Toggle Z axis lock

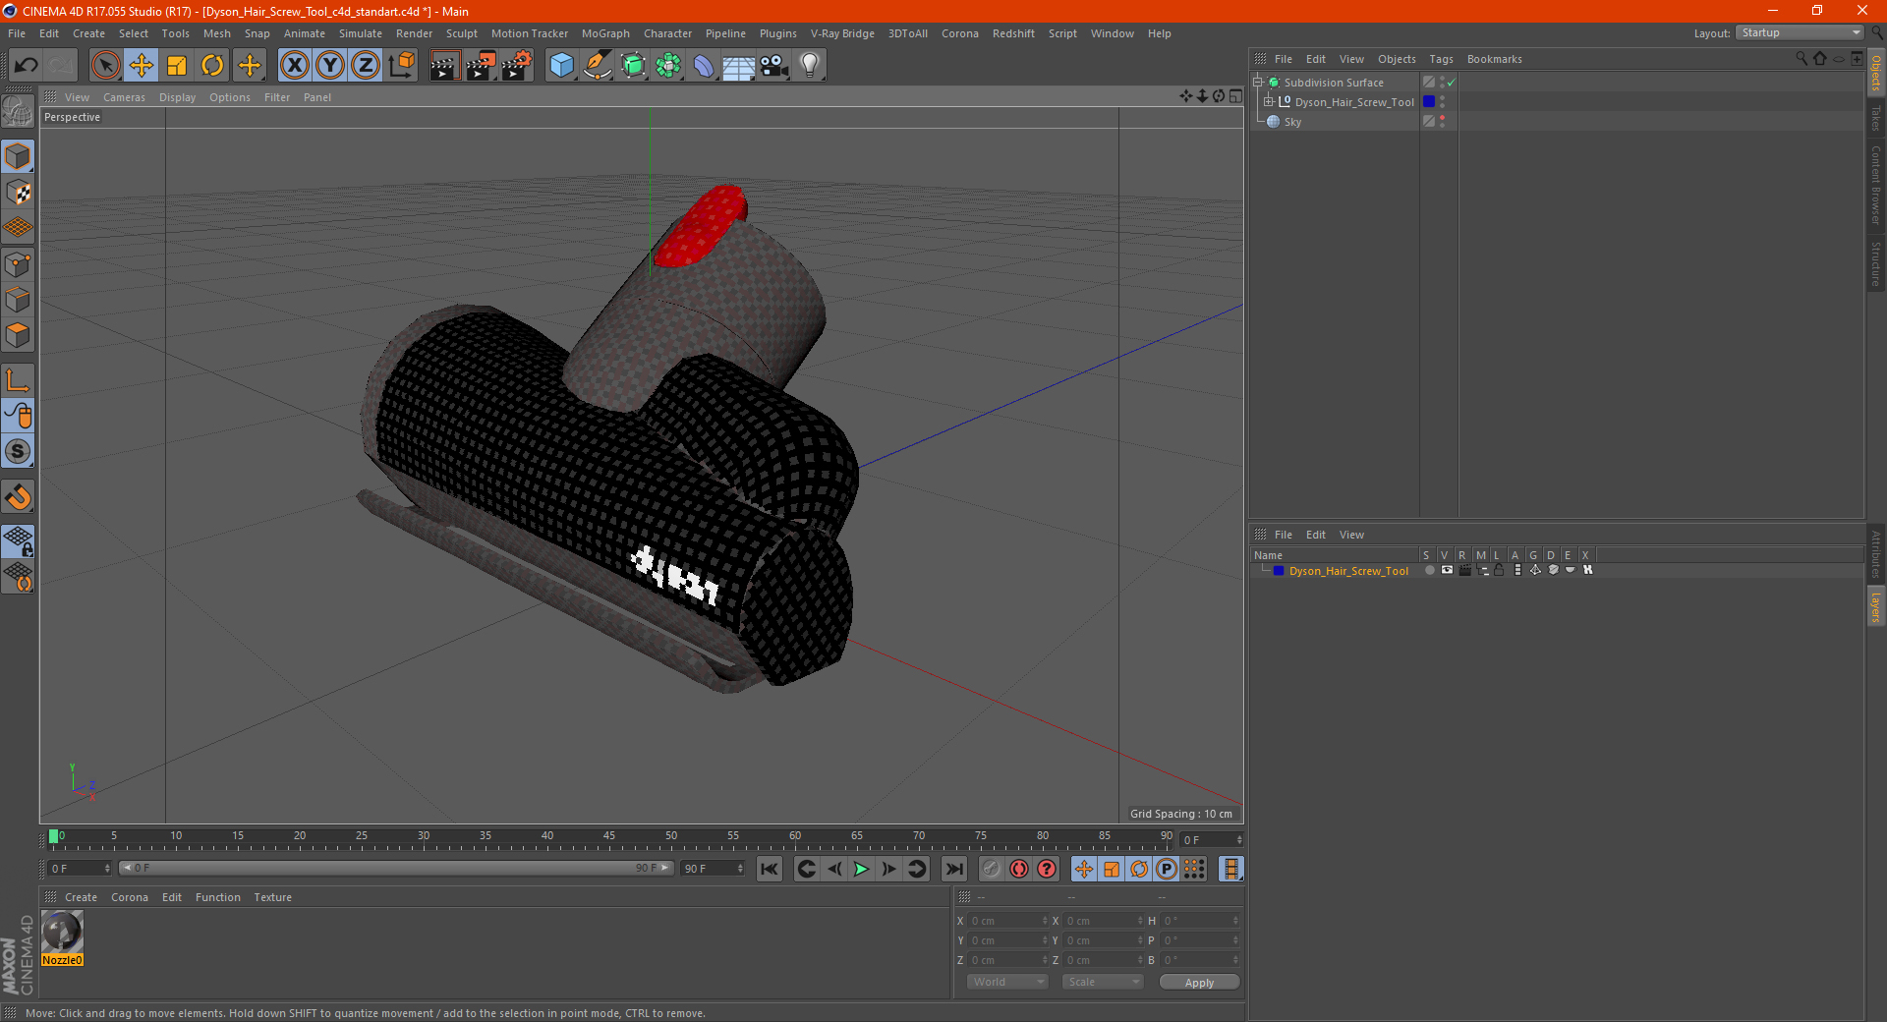[x=366, y=66]
